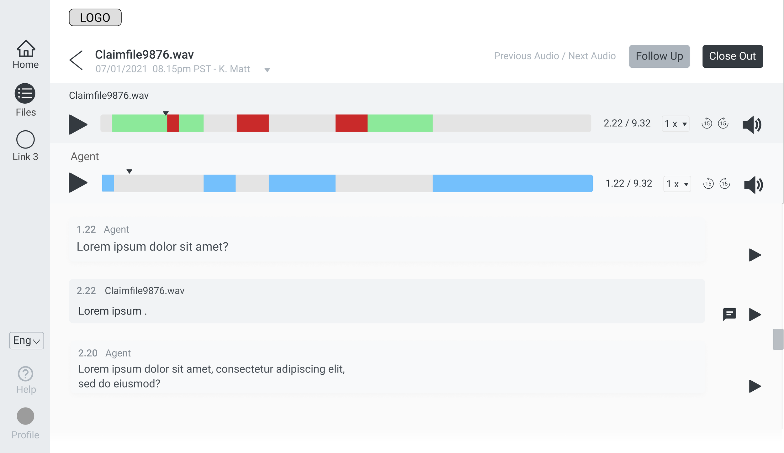Mute the Claimfile9876.wav track volume
This screenshot has width=784, height=453.
click(752, 124)
